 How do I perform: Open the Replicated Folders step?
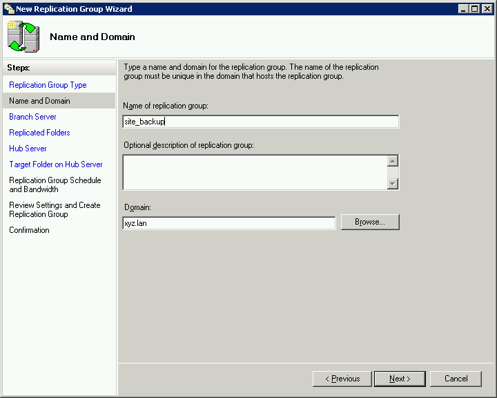(39, 133)
